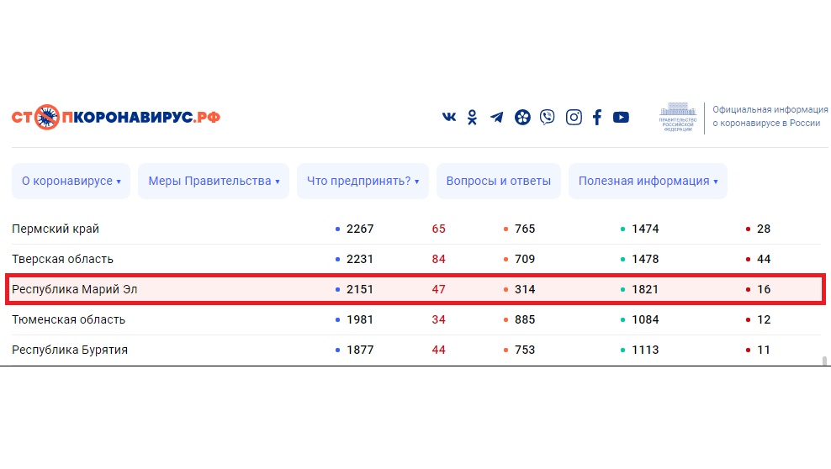This screenshot has width=831, height=469.
Task: Open the Instagram icon
Action: pos(574,117)
